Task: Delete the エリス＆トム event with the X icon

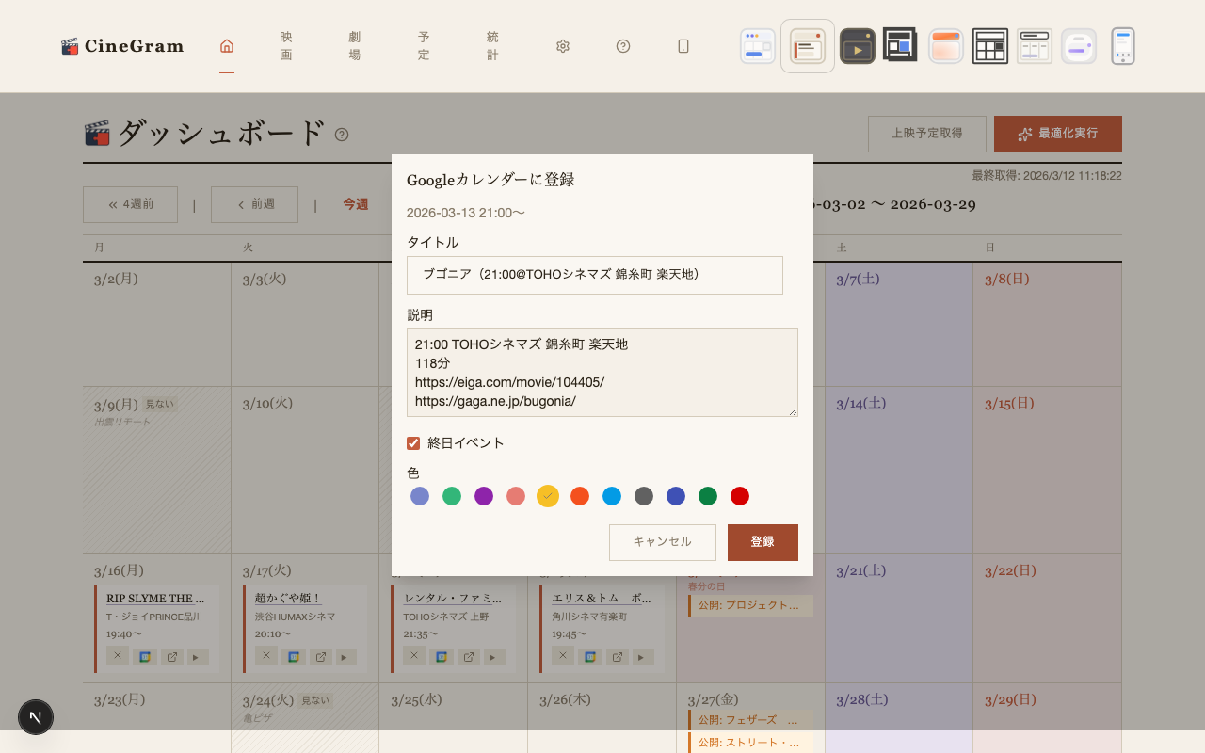Action: tap(562, 655)
